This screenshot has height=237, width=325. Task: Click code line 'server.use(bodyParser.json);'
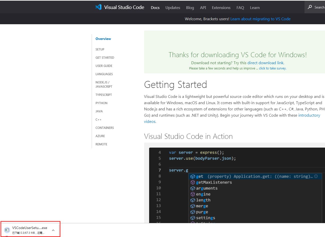pyautogui.click(x=202, y=158)
